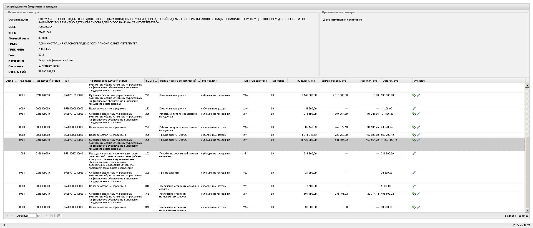Viewport: 533px width, 228px height.
Task: Click the savings value 122 774,14
Action: click(x=373, y=194)
